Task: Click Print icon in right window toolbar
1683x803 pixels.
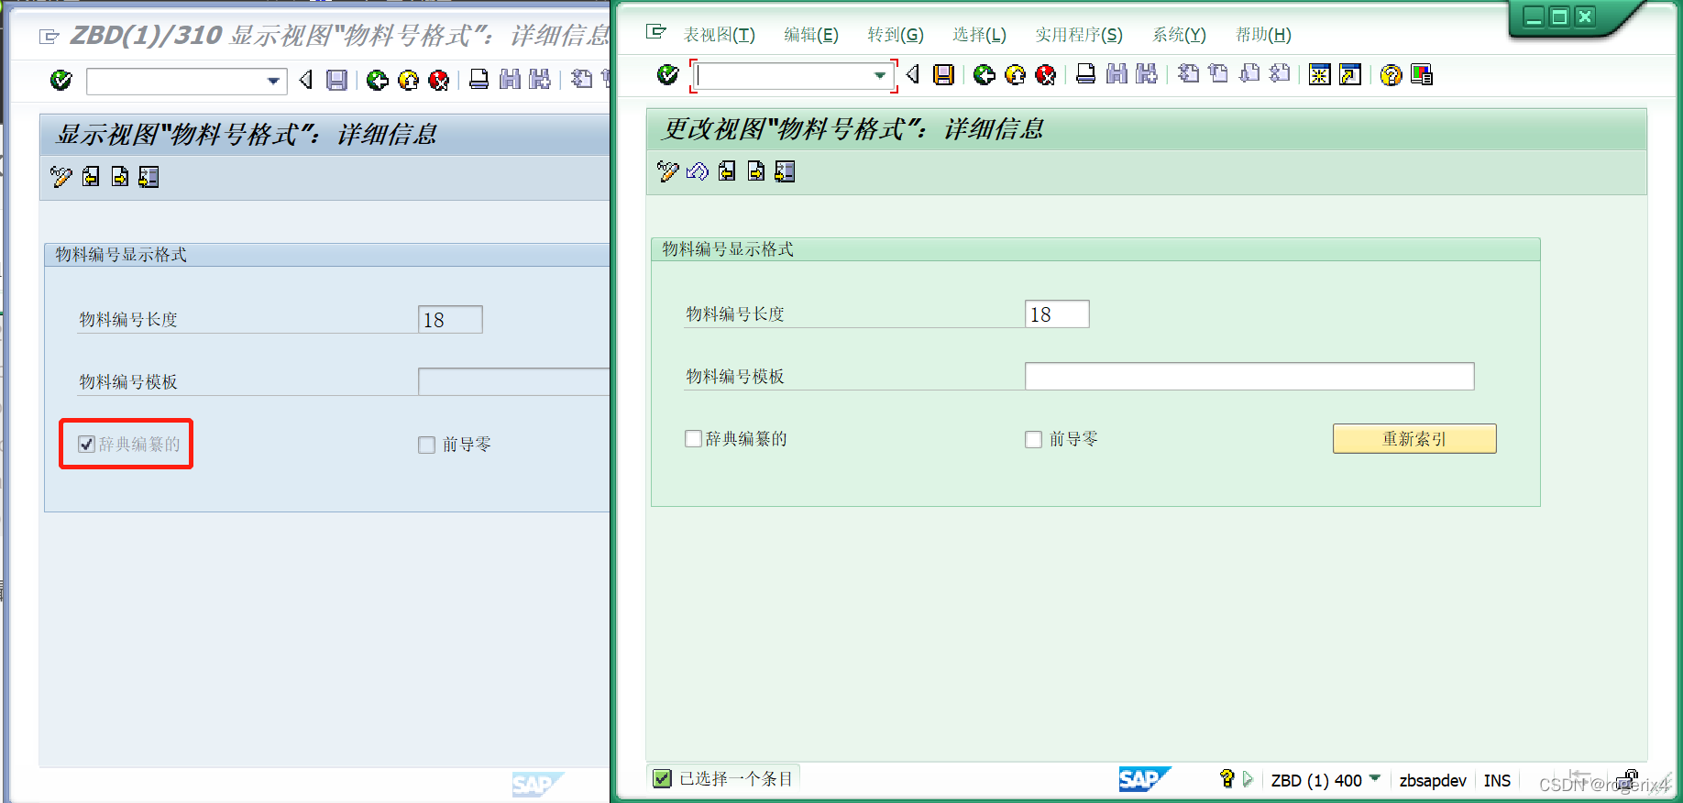Action: point(1085,74)
